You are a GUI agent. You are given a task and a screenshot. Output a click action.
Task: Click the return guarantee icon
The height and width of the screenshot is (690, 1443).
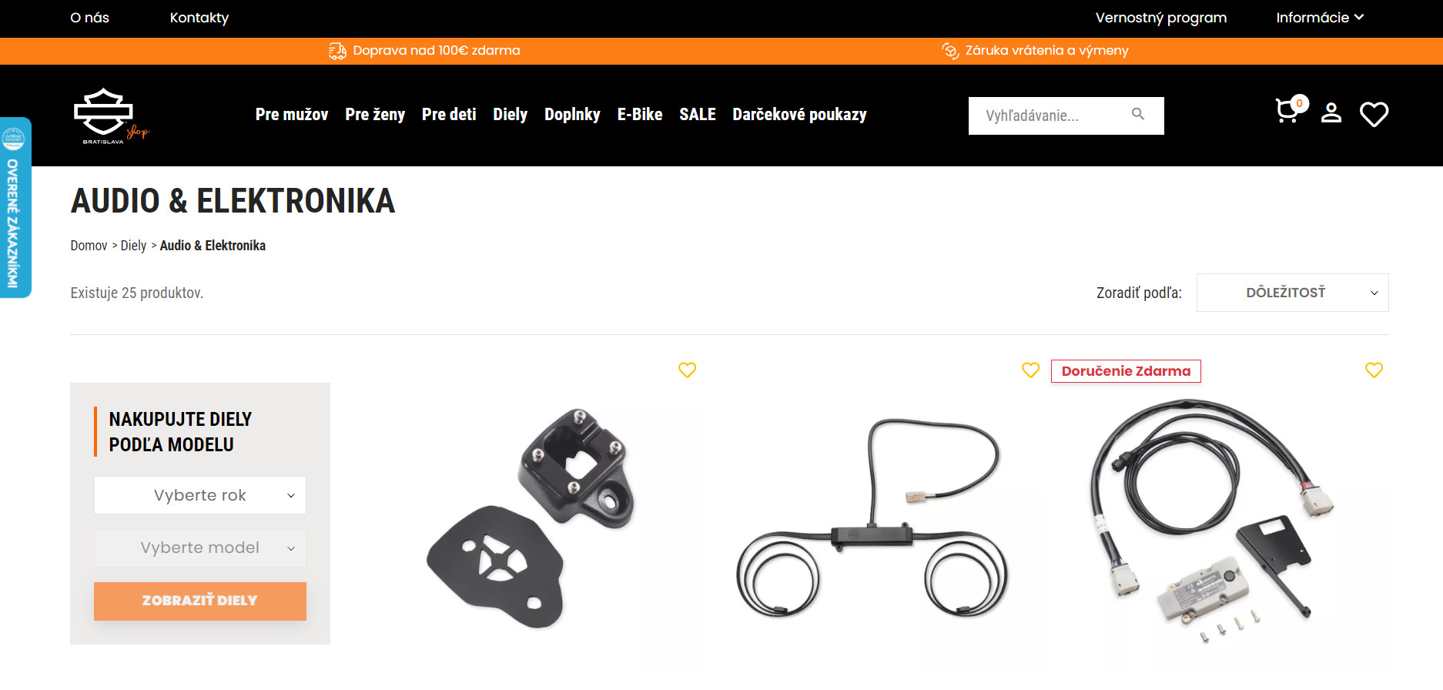click(x=950, y=51)
